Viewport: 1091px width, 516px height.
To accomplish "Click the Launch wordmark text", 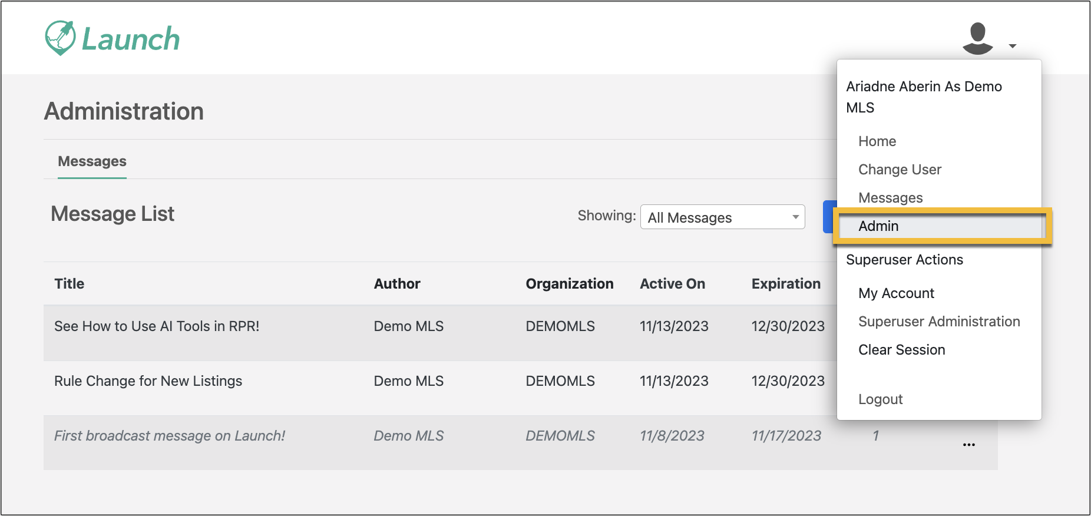I will pyautogui.click(x=130, y=39).
